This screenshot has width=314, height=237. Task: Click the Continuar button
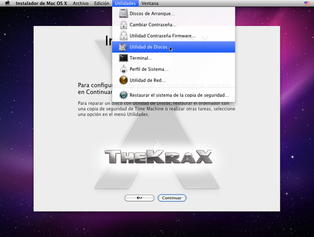[172, 198]
